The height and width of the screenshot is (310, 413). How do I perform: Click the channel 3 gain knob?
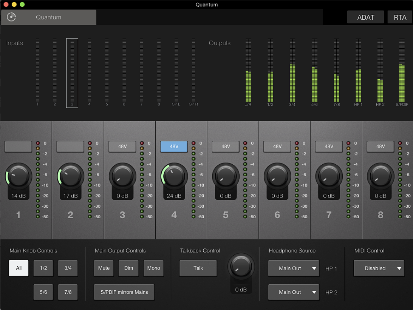pyautogui.click(x=122, y=176)
